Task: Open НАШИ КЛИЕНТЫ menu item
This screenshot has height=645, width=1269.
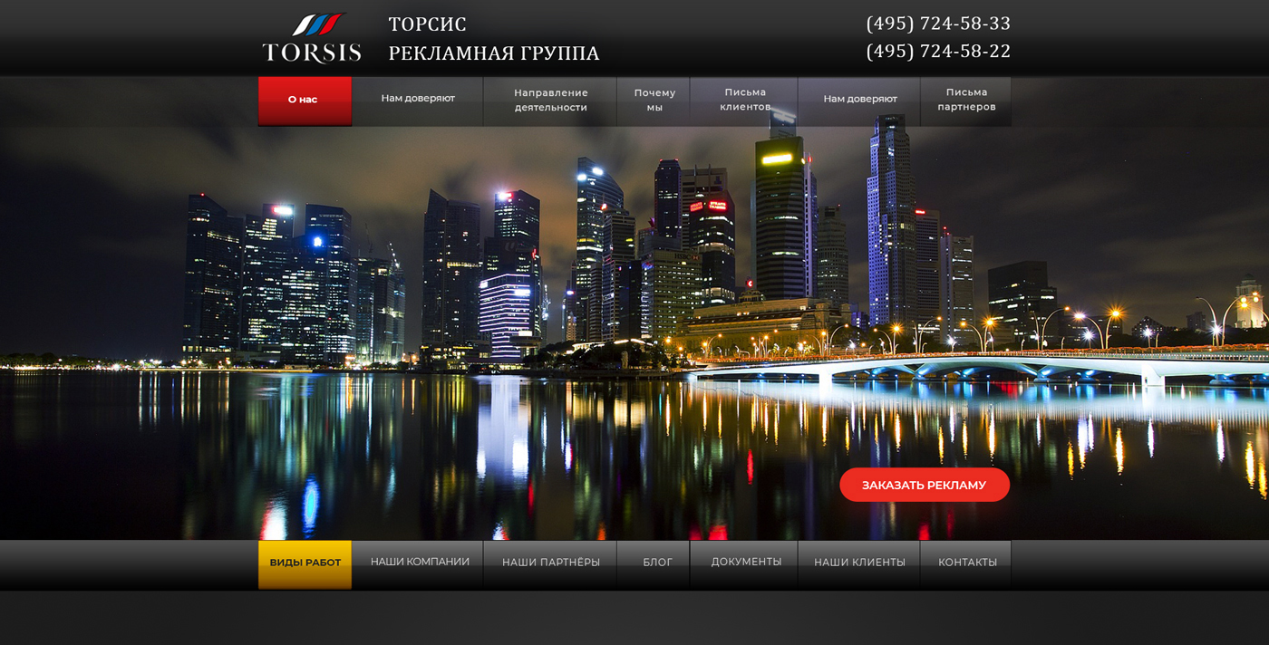Action: (x=858, y=563)
